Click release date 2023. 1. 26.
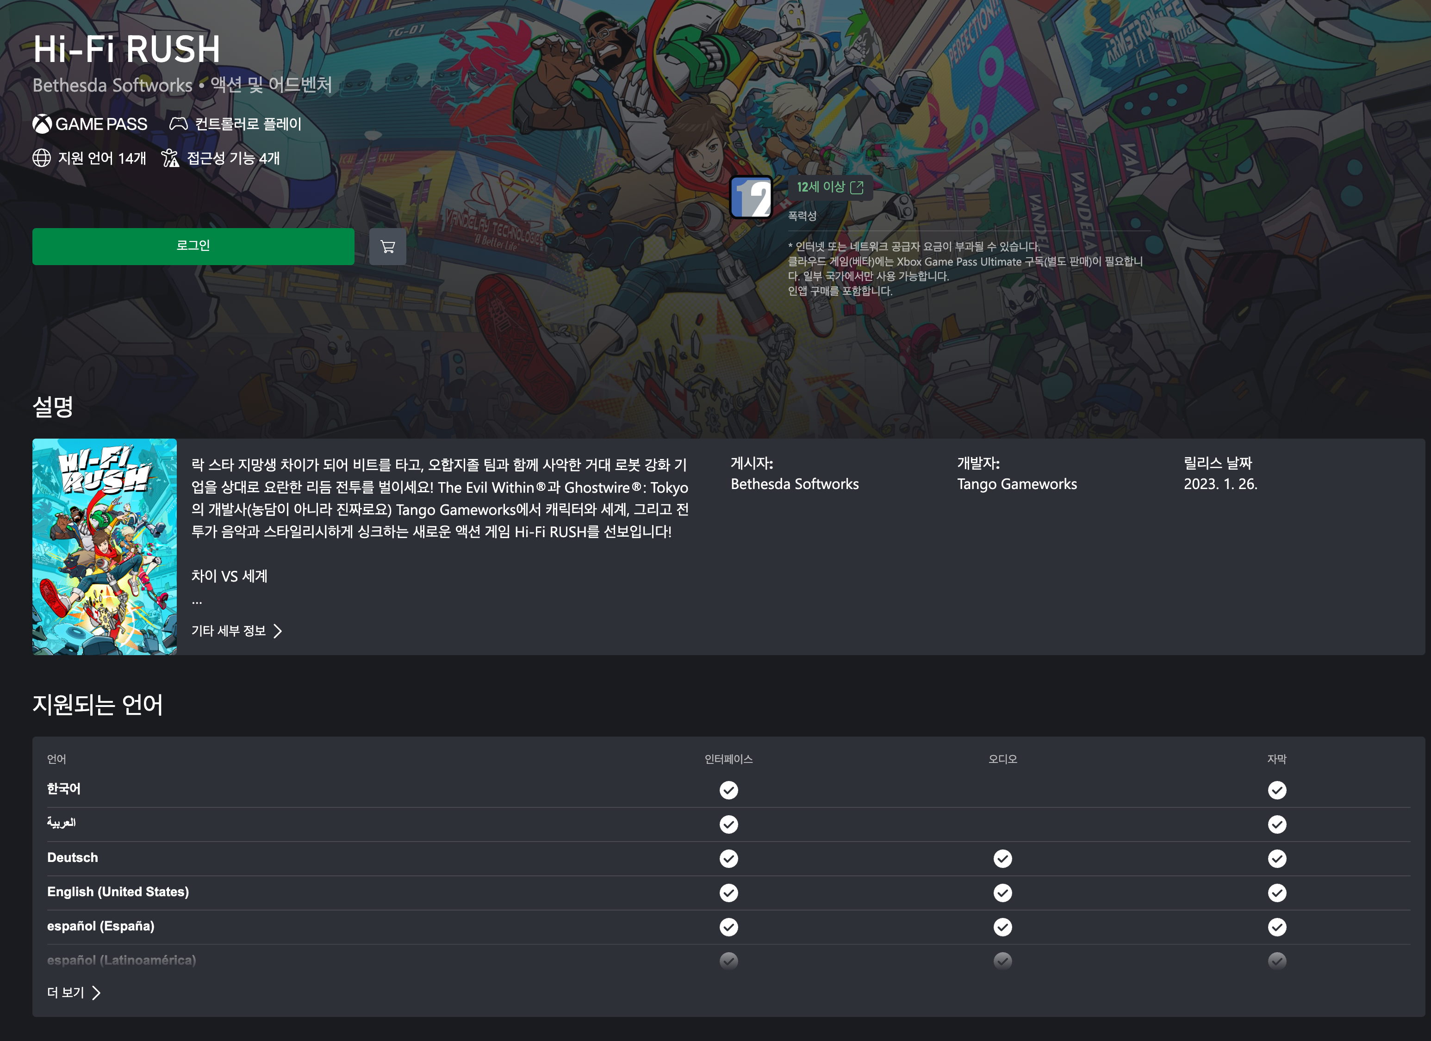The width and height of the screenshot is (1431, 1041). click(x=1221, y=484)
